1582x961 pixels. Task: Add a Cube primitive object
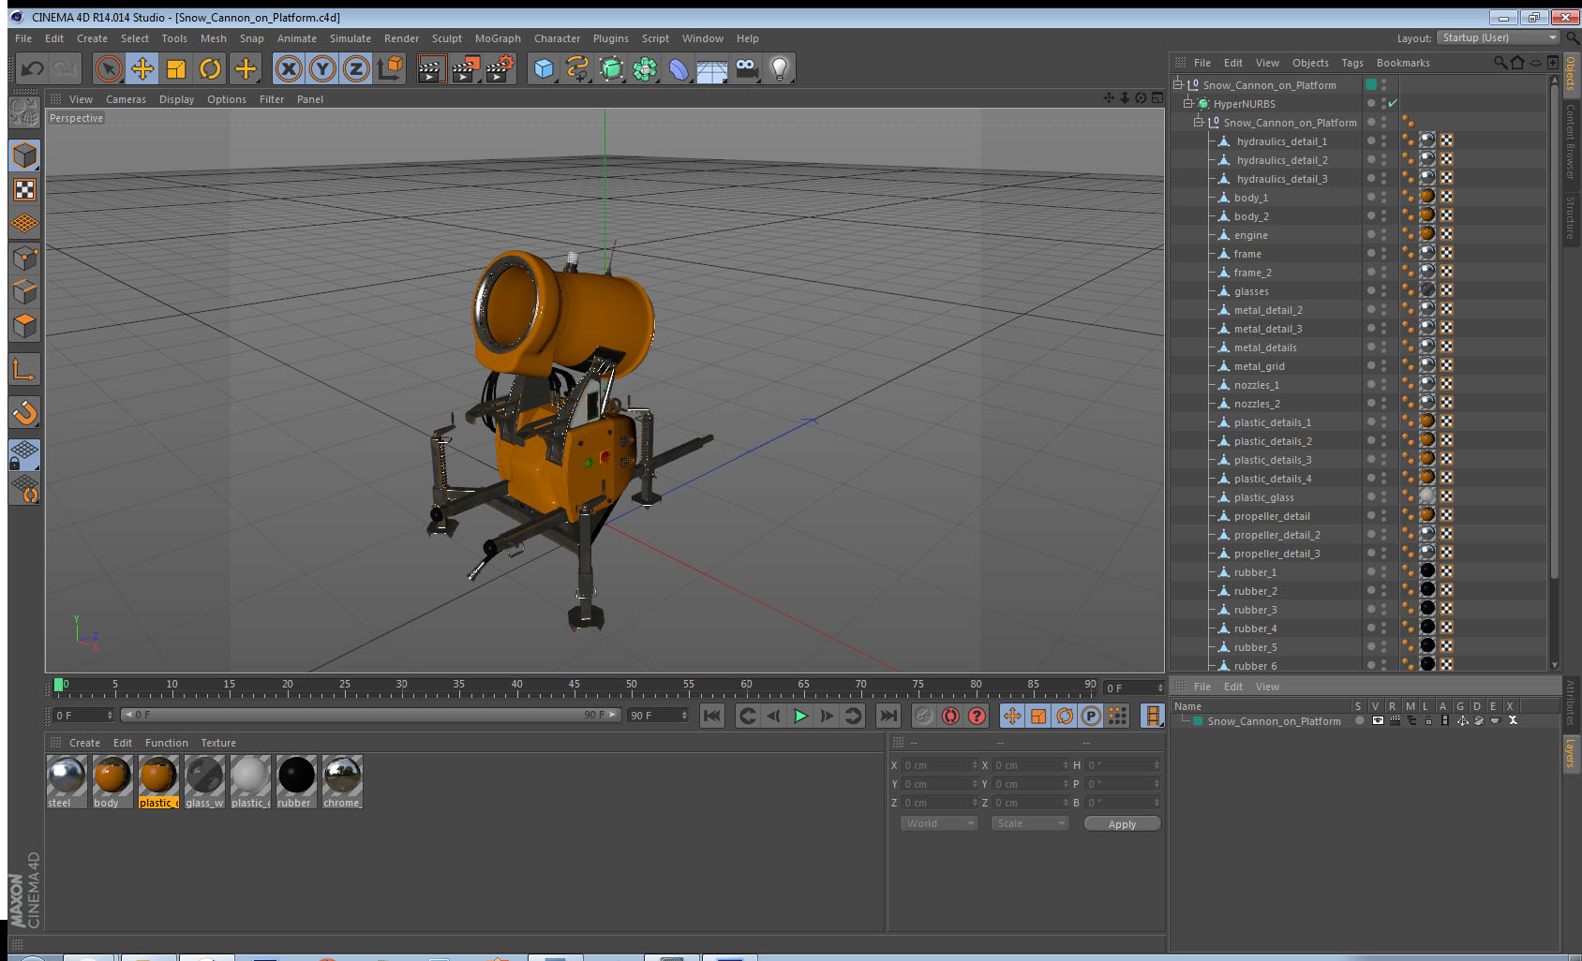(544, 68)
